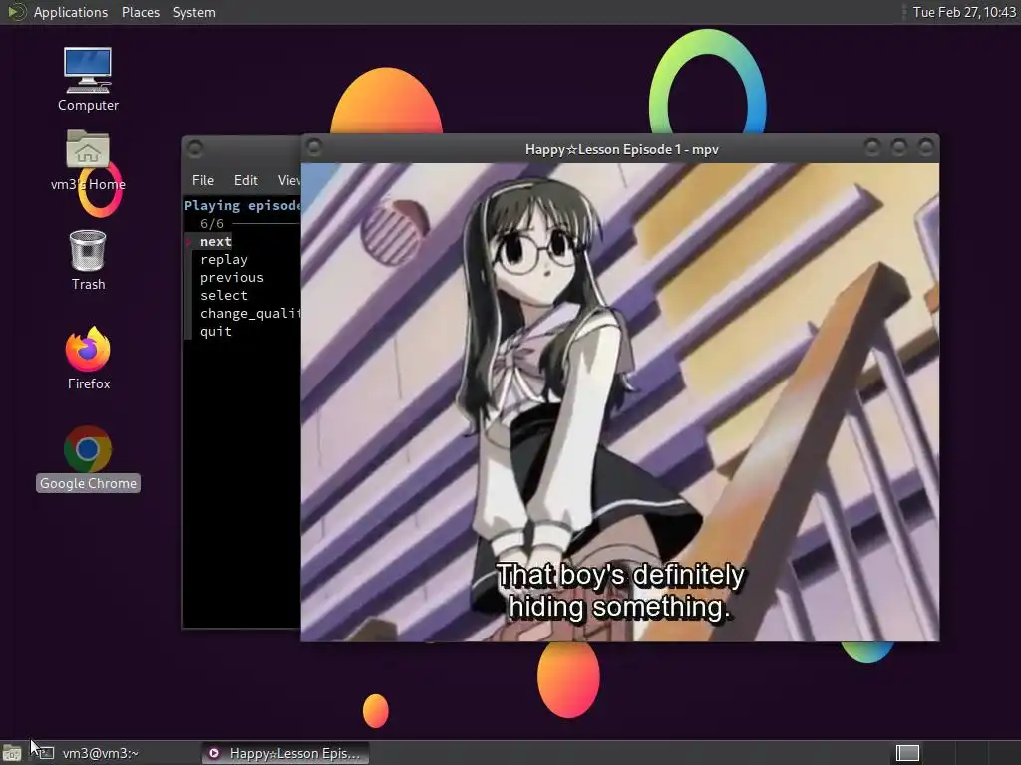Open the Applications menu
1021x765 pixels.
71,12
